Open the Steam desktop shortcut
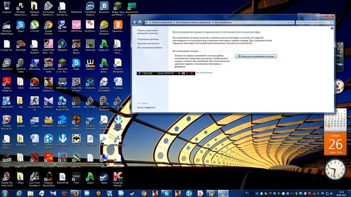 tap(104, 178)
